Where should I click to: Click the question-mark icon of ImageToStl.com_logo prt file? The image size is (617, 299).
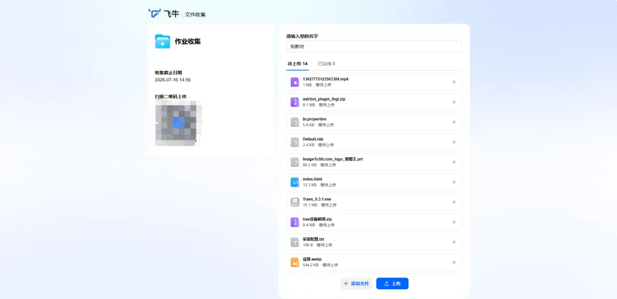(295, 162)
